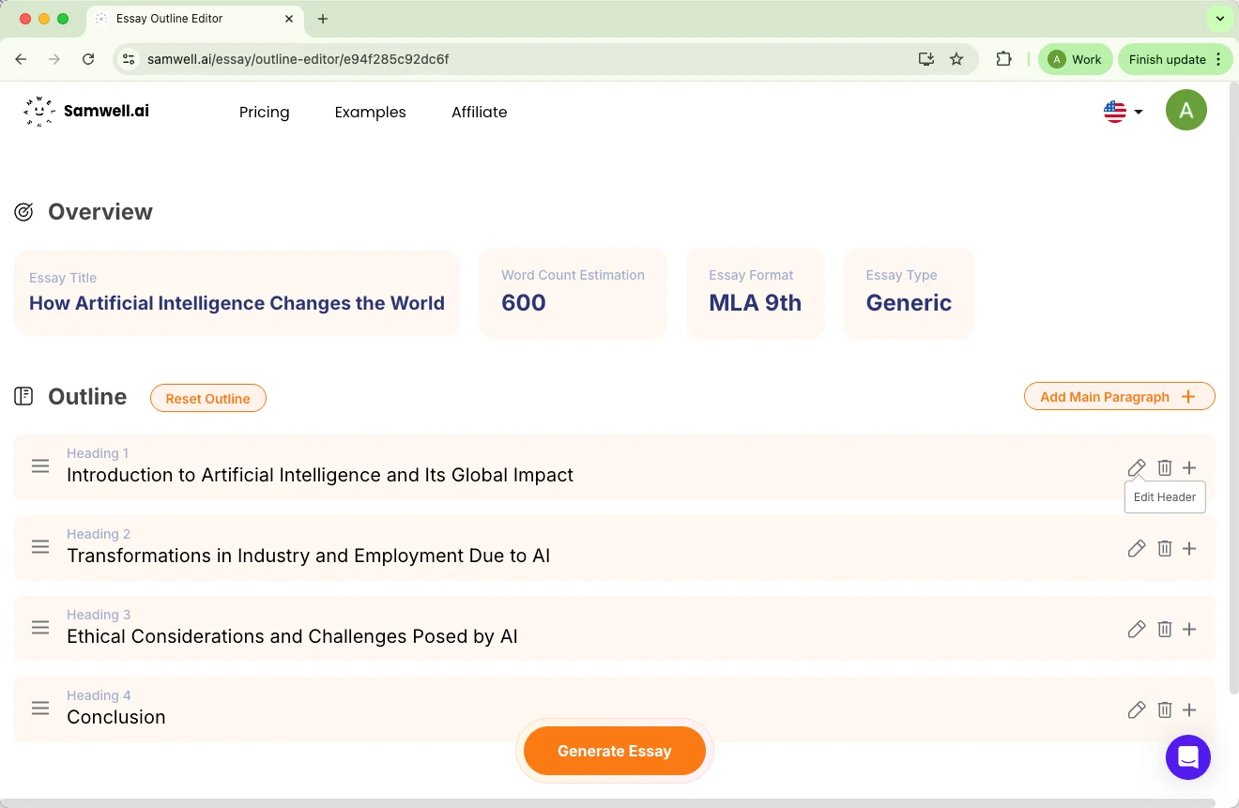Click the pencil edit icon for Heading 1
This screenshot has width=1239, height=808.
1136,467
